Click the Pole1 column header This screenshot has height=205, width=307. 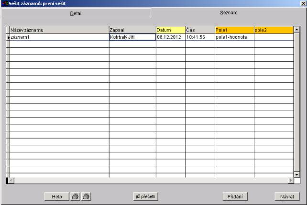click(234, 30)
